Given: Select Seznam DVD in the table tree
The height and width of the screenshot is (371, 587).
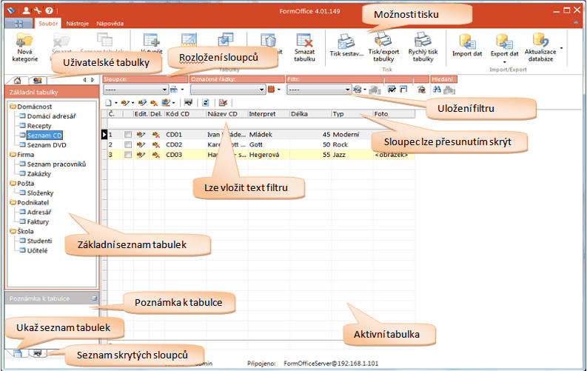Looking at the screenshot, I should click(x=47, y=145).
